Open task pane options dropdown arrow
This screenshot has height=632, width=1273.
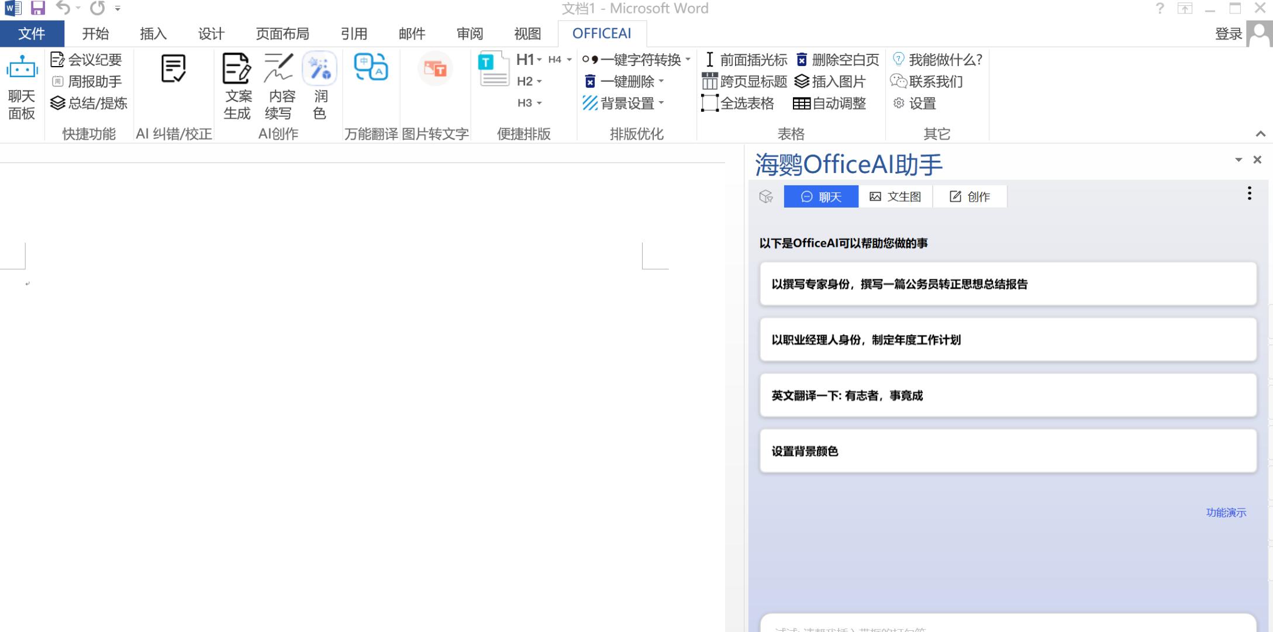[1238, 160]
